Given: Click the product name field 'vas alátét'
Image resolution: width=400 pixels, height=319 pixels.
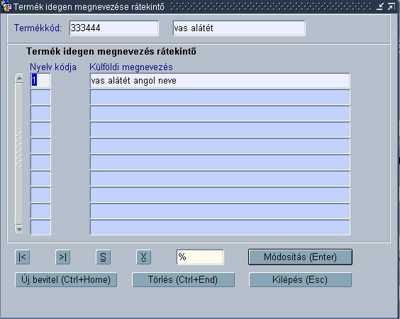Looking at the screenshot, I should pos(239,28).
